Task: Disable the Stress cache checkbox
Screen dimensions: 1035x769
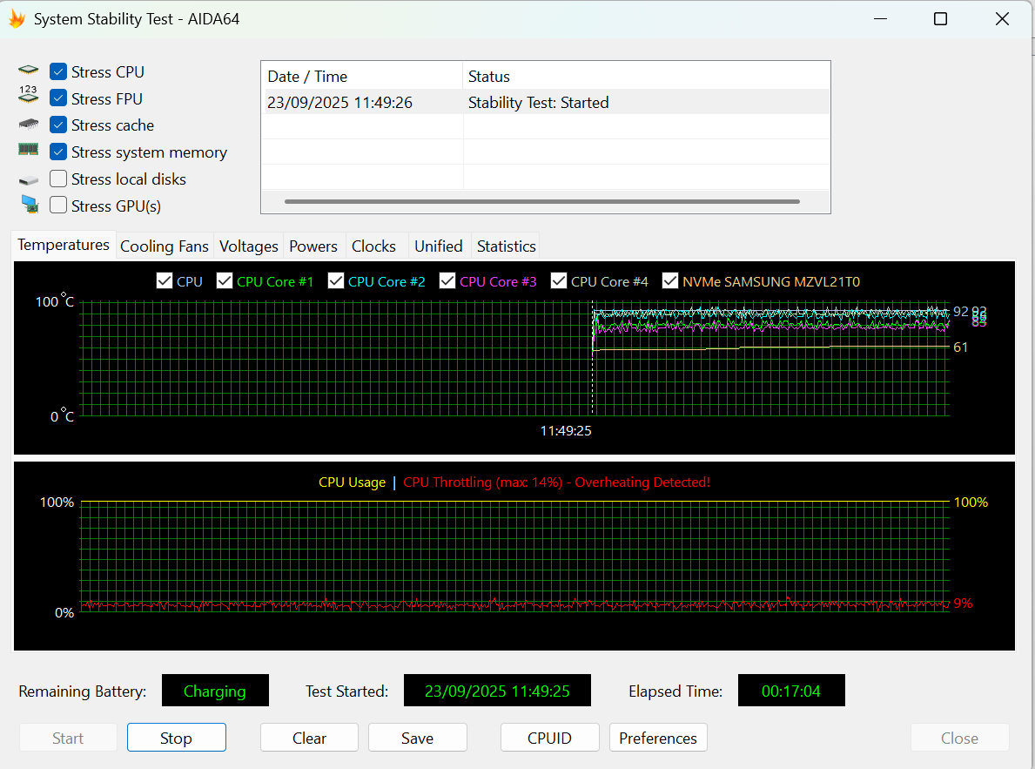Action: click(58, 125)
